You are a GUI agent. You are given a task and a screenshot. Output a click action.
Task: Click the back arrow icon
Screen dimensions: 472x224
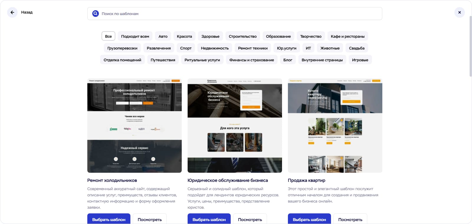coord(12,12)
